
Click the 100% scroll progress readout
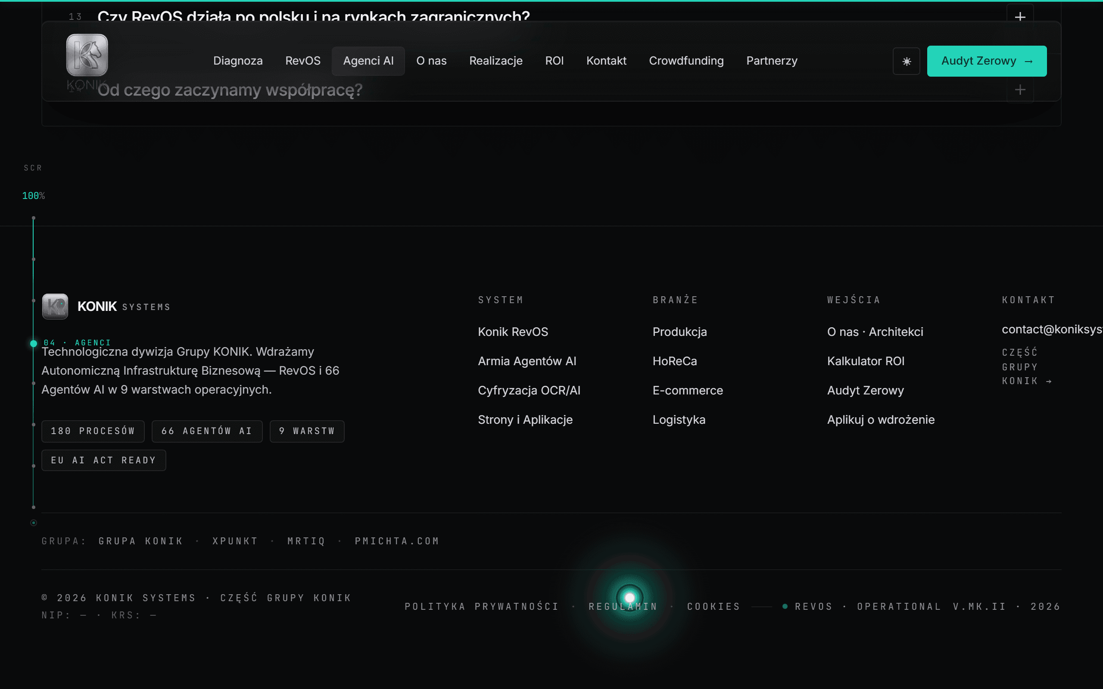(33, 196)
